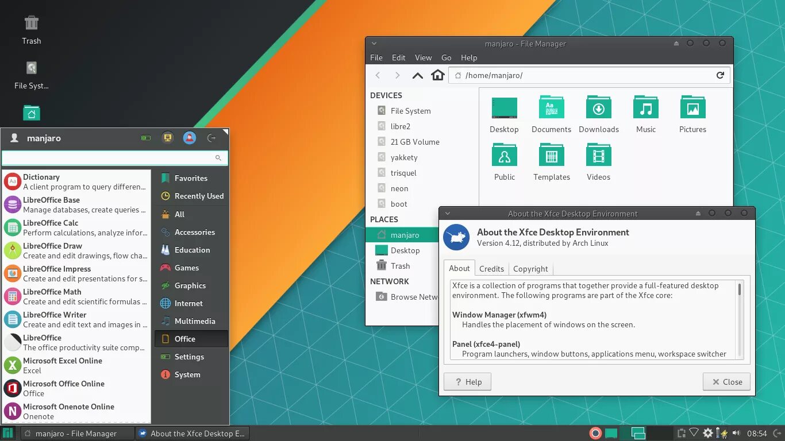Image resolution: width=785 pixels, height=441 pixels.
Task: Open the File System desktop icon
Action: (x=32, y=75)
